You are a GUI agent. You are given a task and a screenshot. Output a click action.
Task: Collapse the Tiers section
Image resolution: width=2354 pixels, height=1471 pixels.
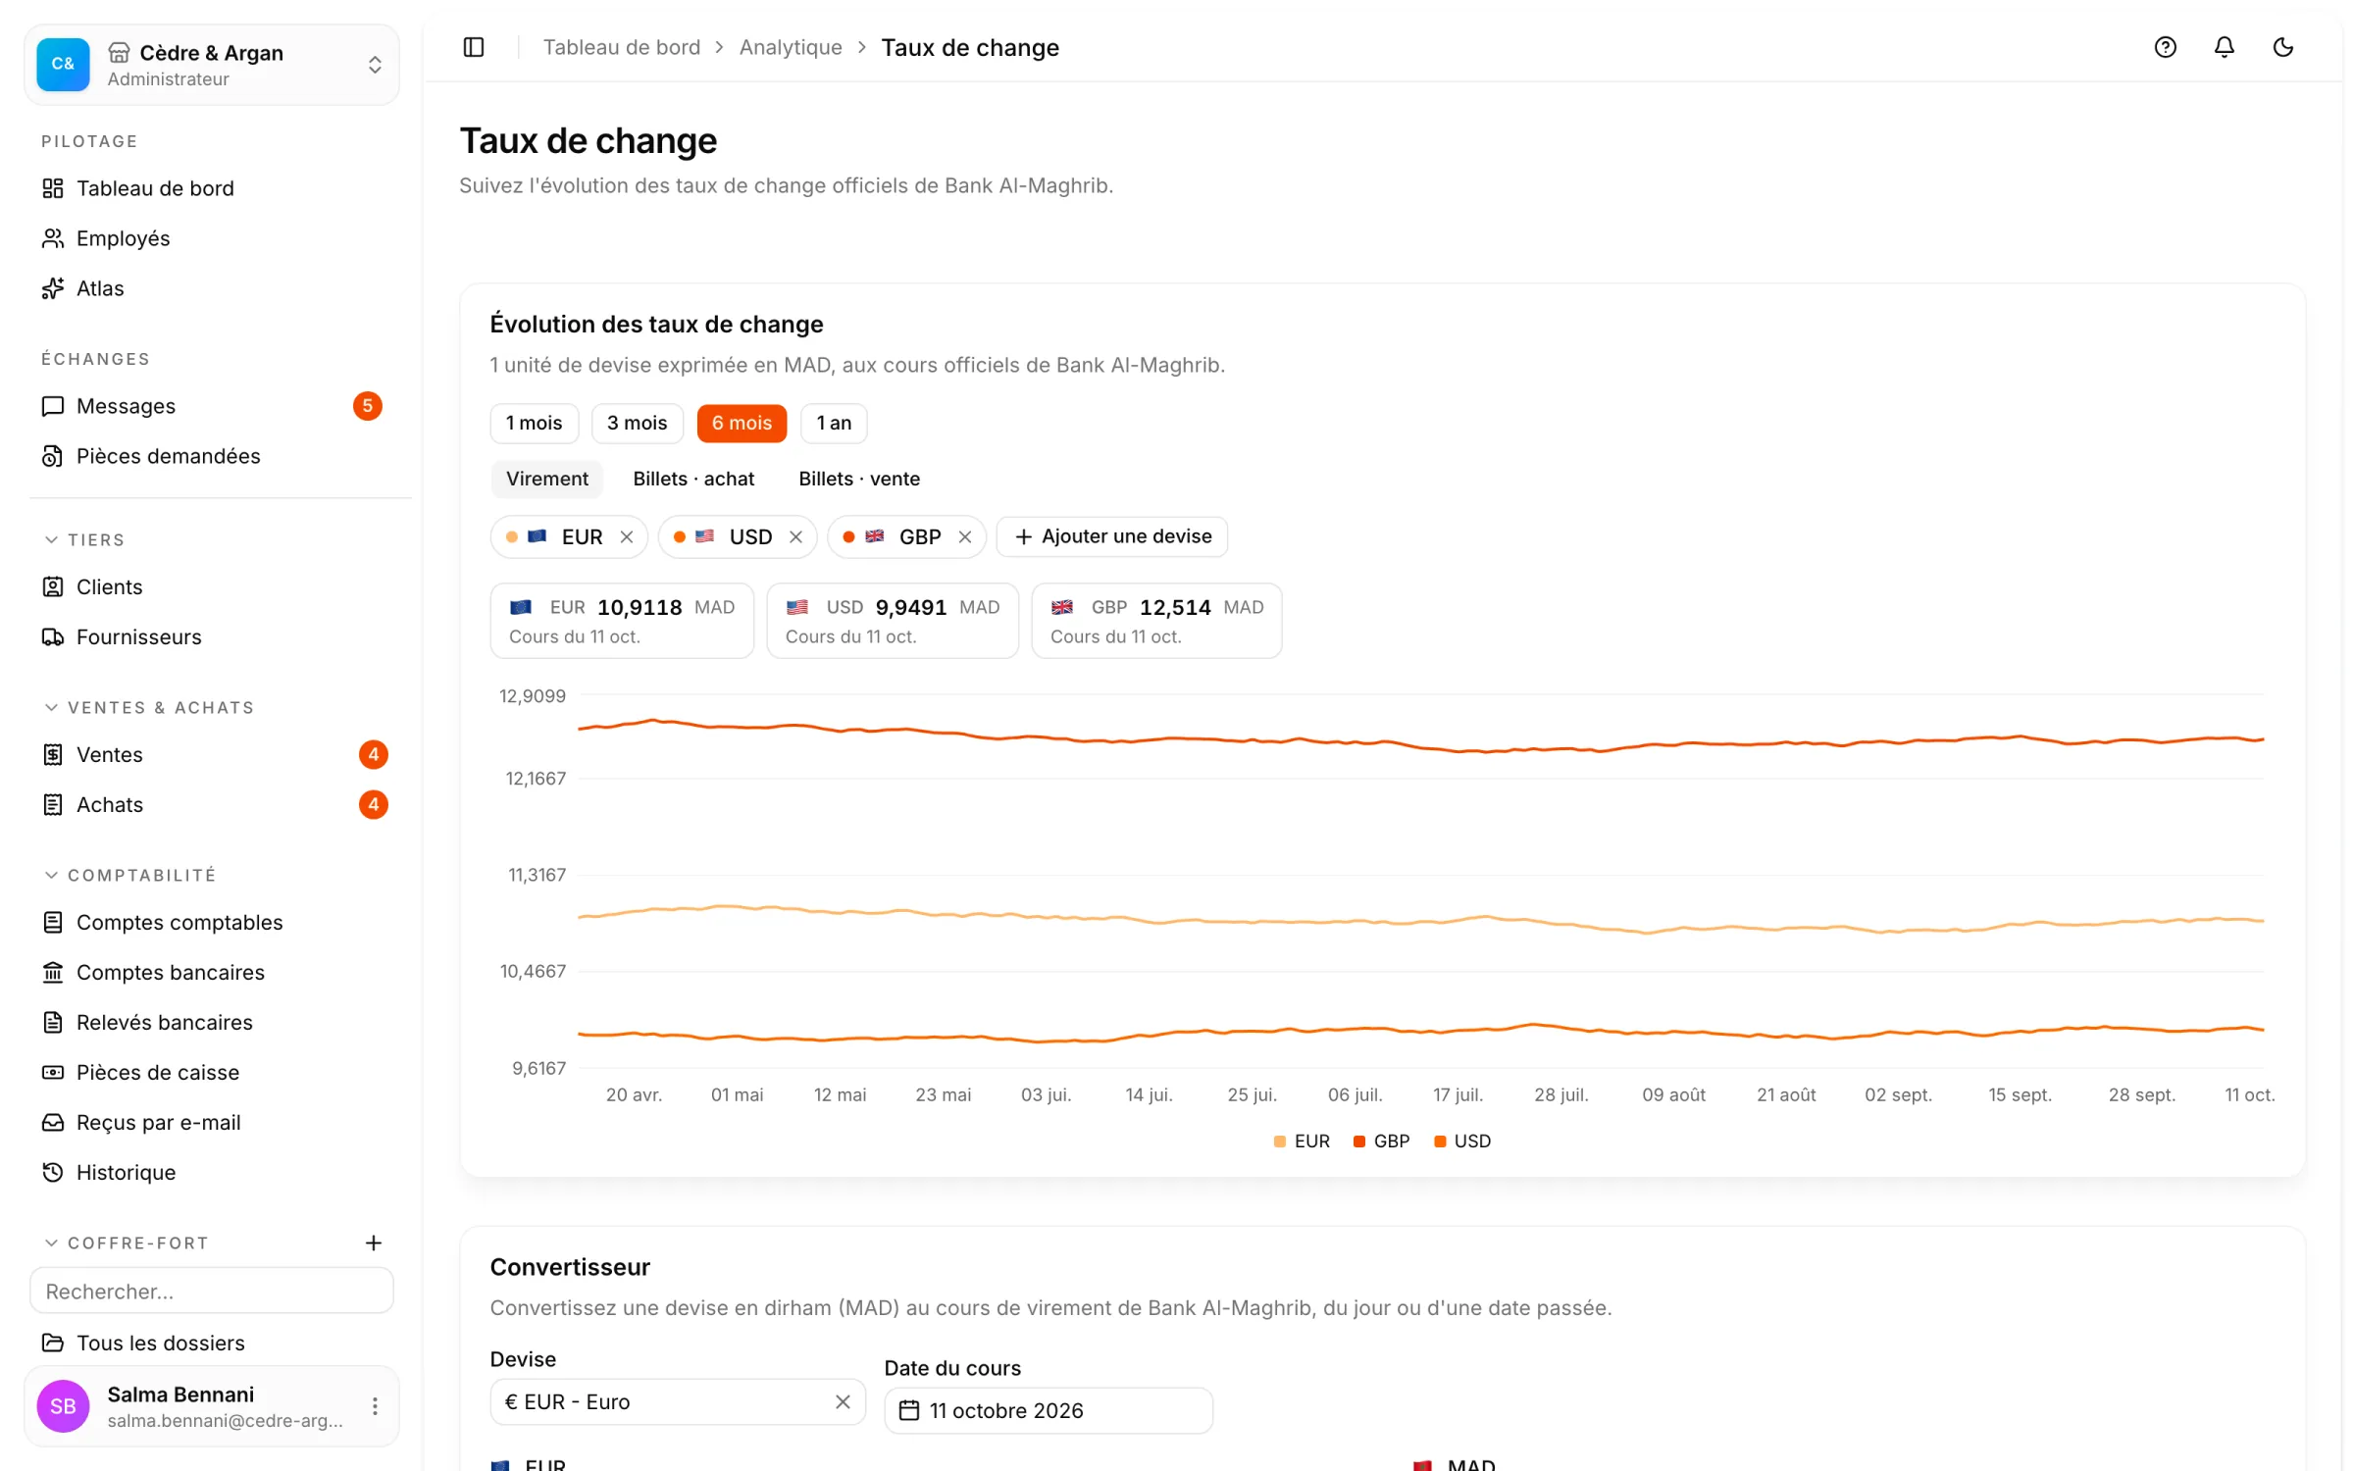(x=85, y=539)
